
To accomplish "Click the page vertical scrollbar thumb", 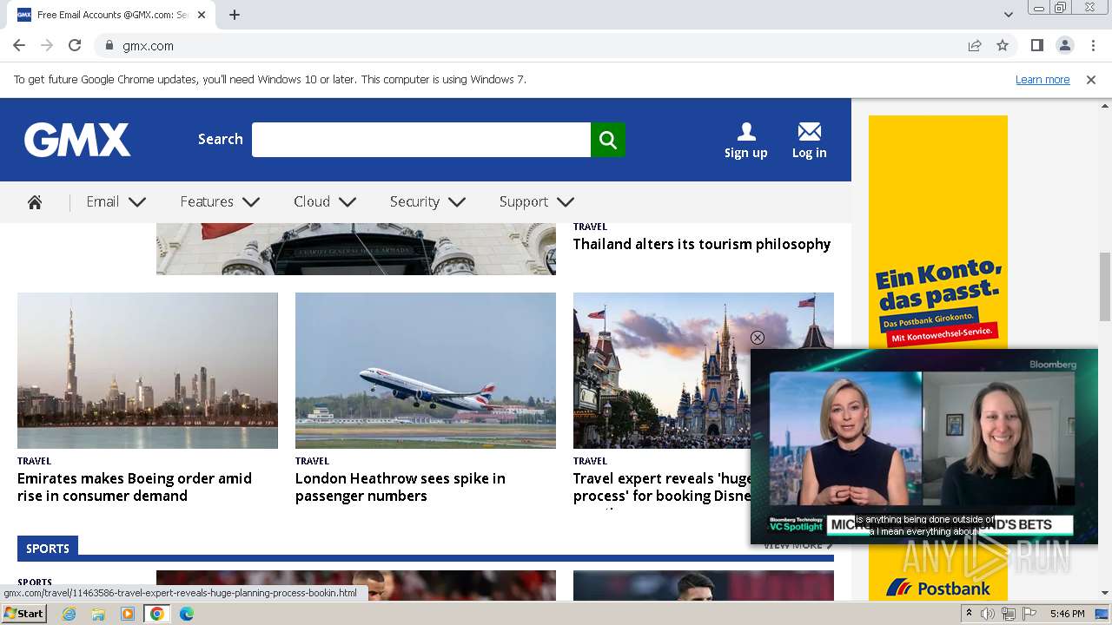I will pyautogui.click(x=1105, y=288).
